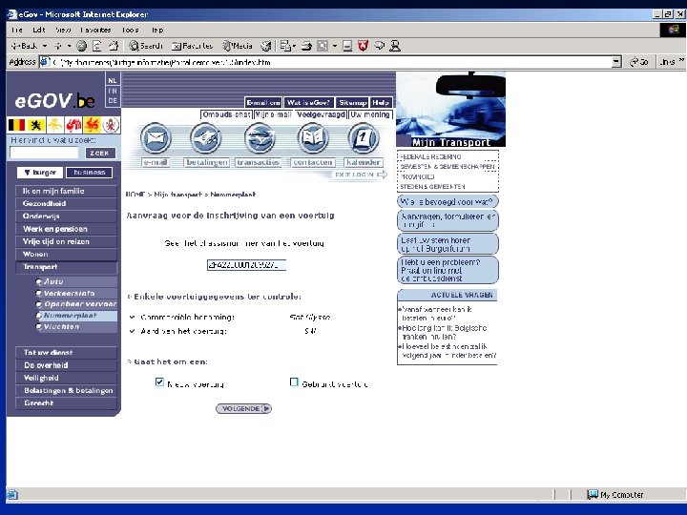Check the Gebruikt voertuig checkbox
The image size is (687, 515).
click(294, 382)
